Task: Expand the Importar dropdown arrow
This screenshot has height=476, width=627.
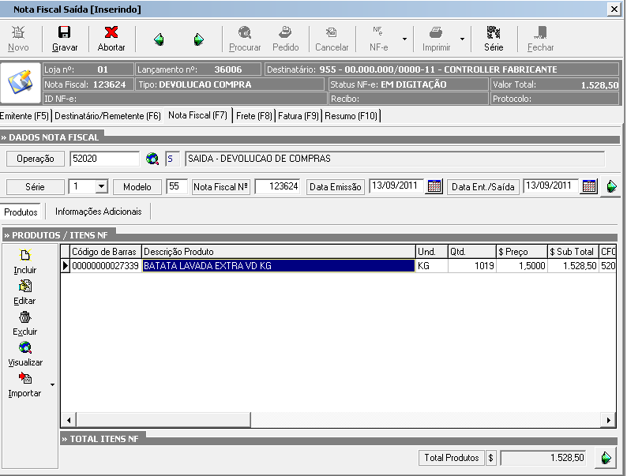Action: pos(52,385)
